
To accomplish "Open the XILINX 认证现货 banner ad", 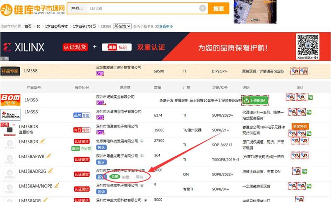I will pos(165,46).
